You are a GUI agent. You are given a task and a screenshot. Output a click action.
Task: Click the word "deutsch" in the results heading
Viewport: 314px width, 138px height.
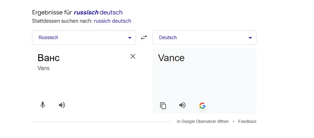point(111,13)
